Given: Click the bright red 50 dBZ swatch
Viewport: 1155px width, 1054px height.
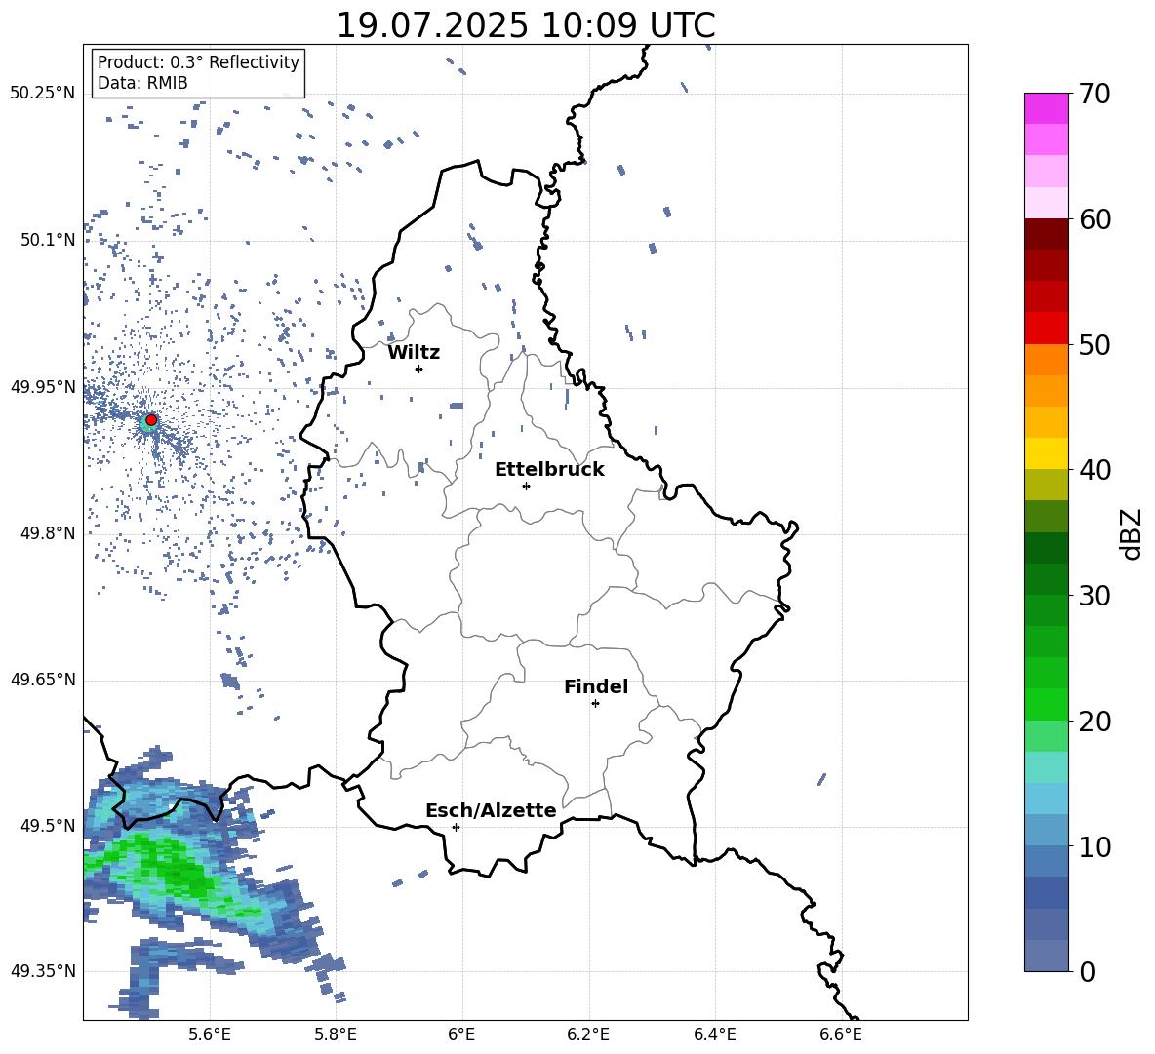Looking at the screenshot, I should pyautogui.click(x=1046, y=329).
